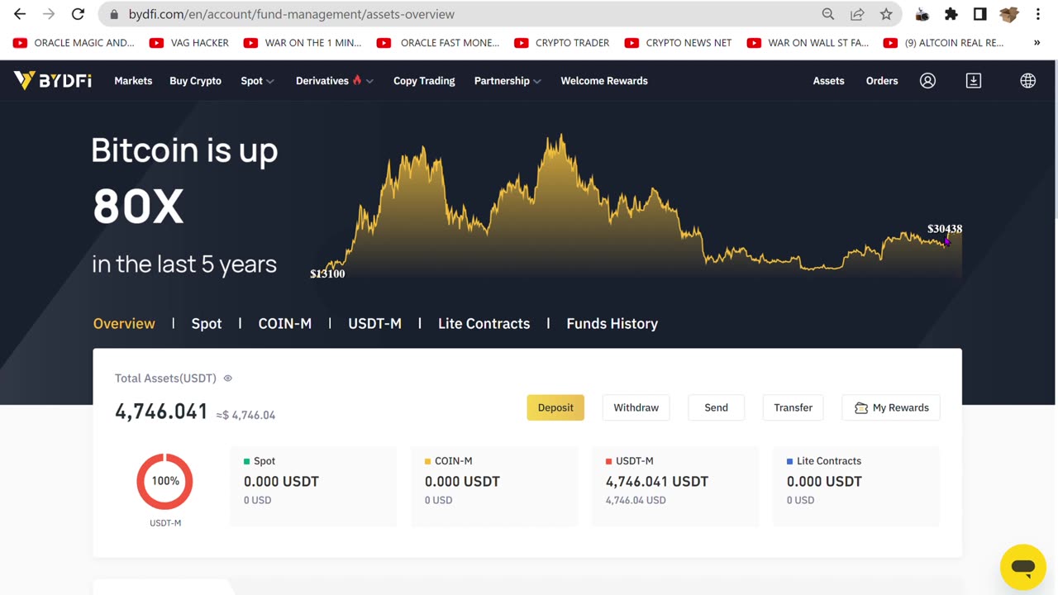Click the extension icon left of the puzzle
This screenshot has width=1058, height=595.
(922, 14)
